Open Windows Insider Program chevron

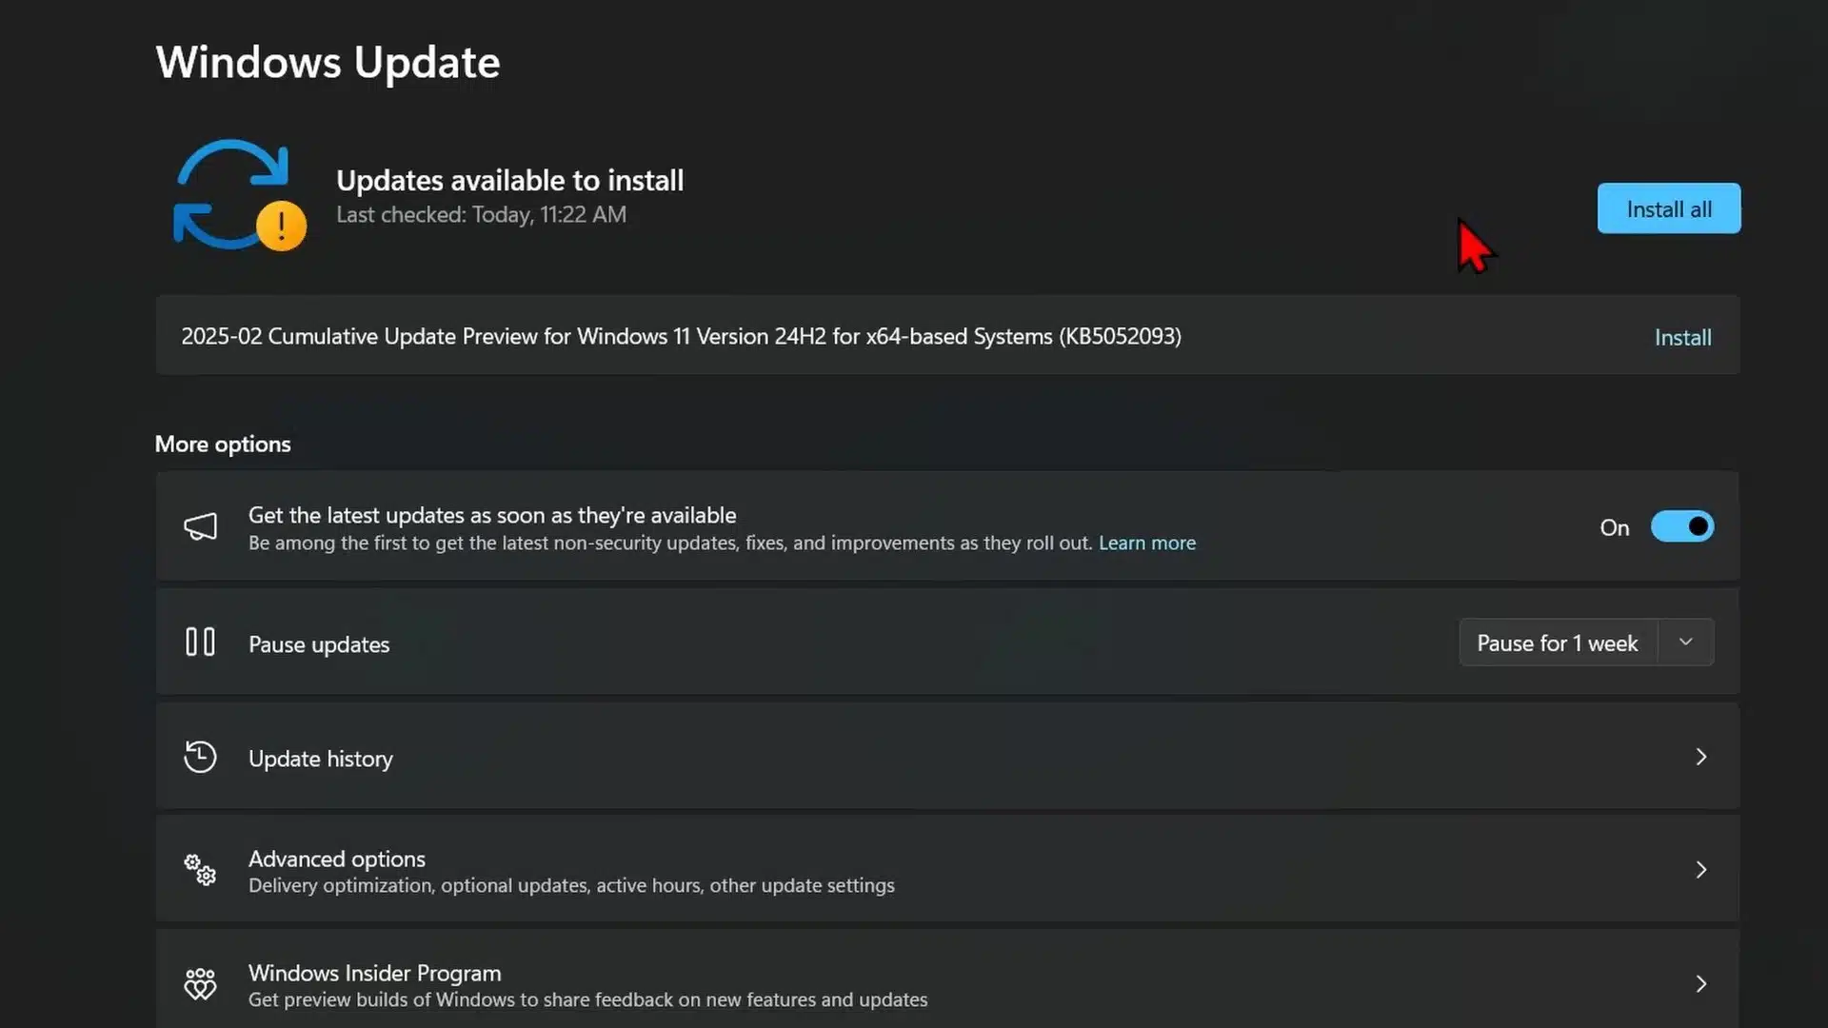[1701, 984]
